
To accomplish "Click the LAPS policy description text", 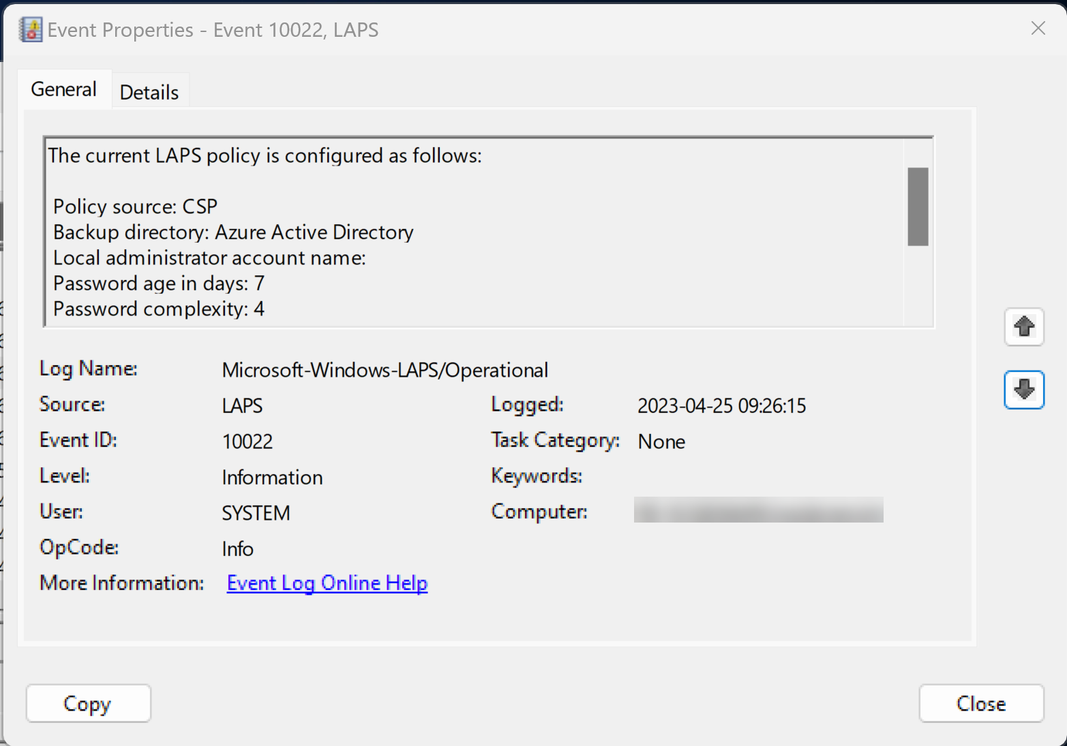I will [x=265, y=156].
